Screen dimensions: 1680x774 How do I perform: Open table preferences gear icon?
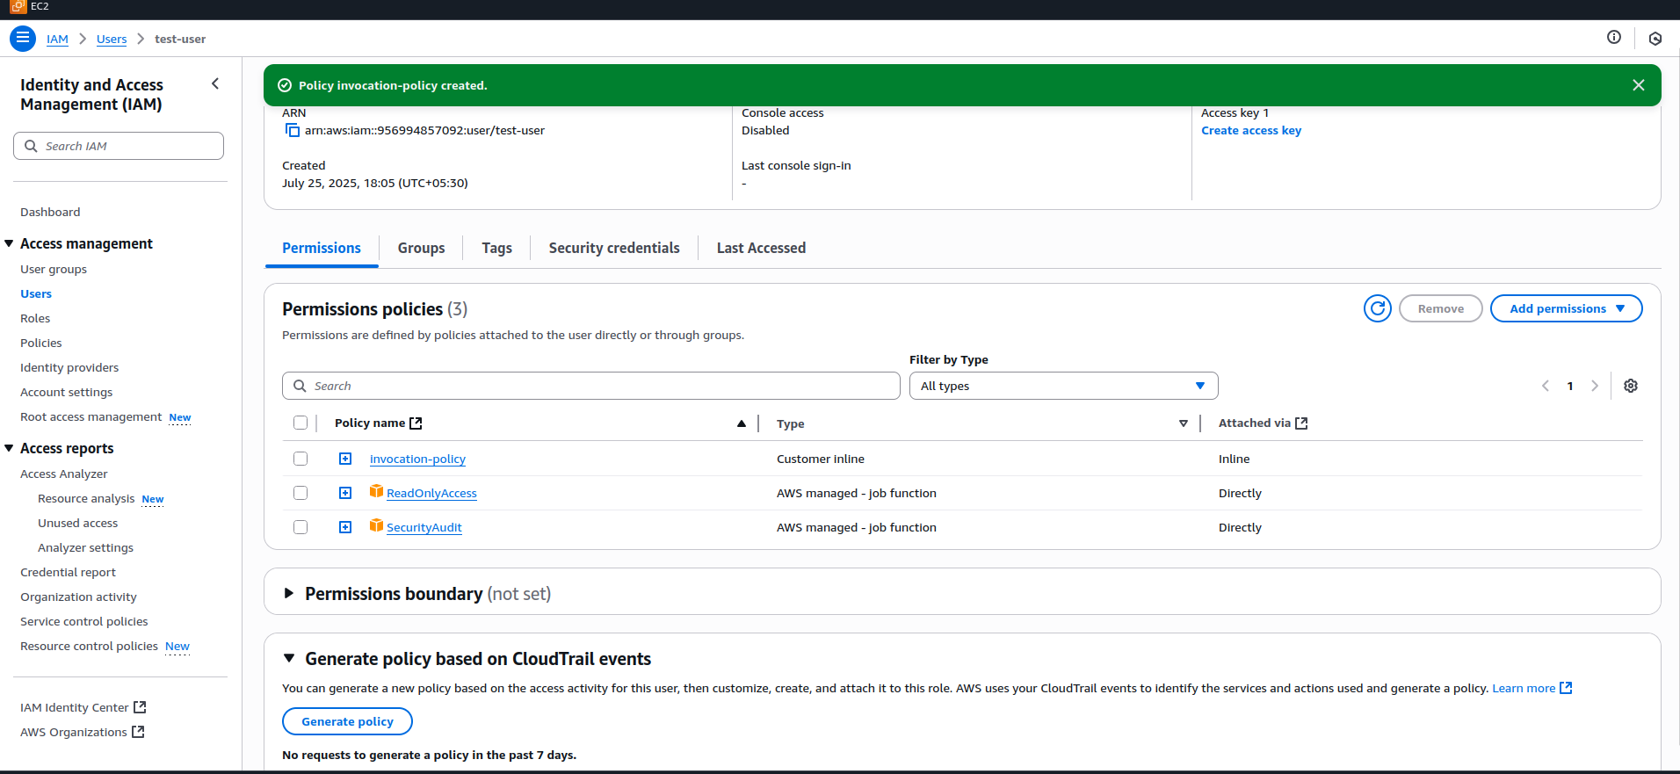(x=1630, y=386)
